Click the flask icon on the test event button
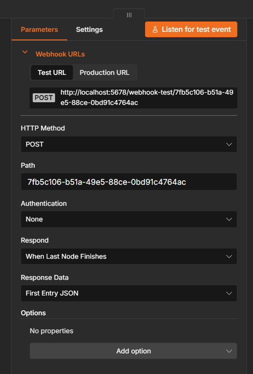This screenshot has width=253, height=374. point(155,30)
